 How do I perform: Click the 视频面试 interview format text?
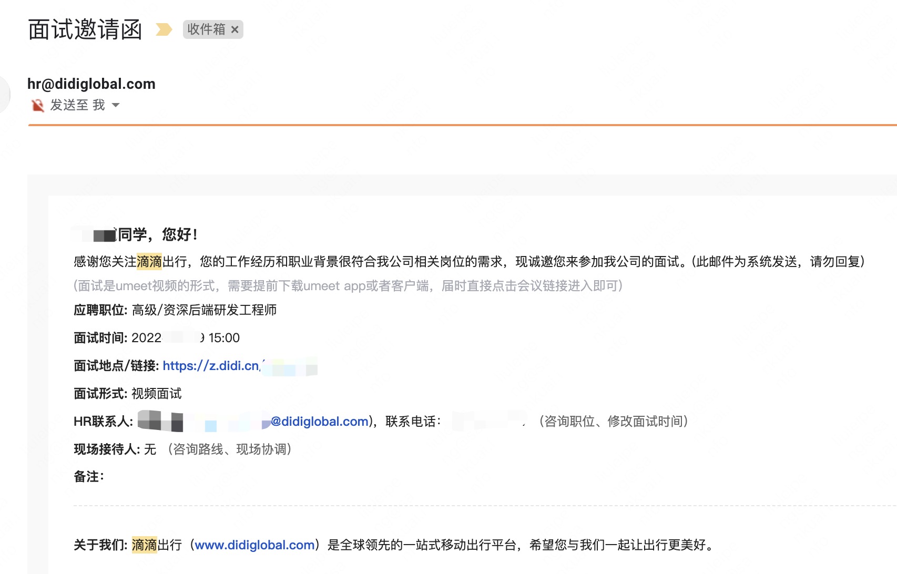point(157,394)
